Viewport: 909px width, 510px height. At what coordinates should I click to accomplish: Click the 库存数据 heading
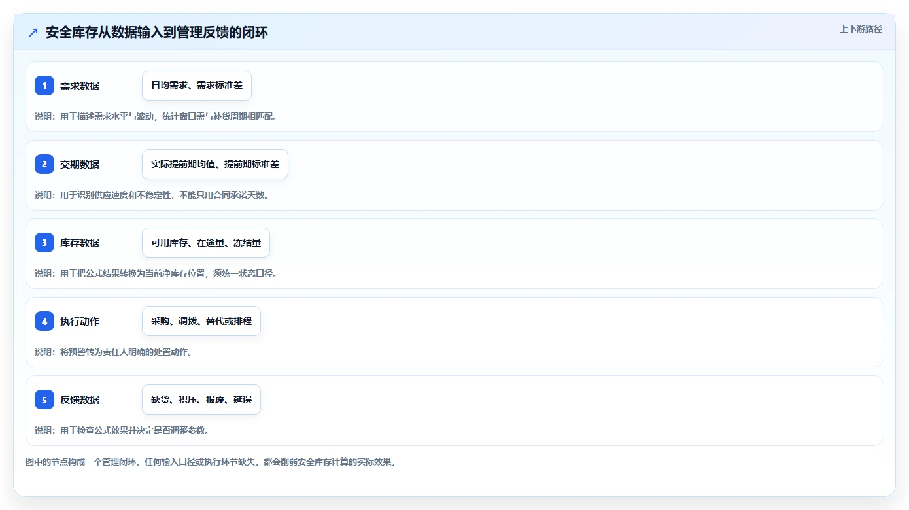point(80,243)
